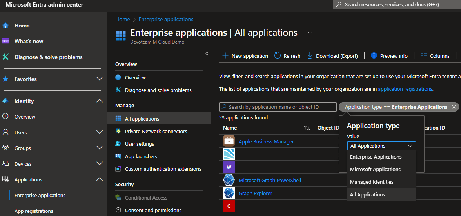The width and height of the screenshot is (461, 216).
Task: Click the Diagnose & solve problems wrench icon
Action: pos(5,57)
